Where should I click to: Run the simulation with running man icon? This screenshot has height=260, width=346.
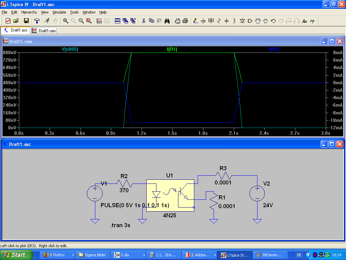47,21
